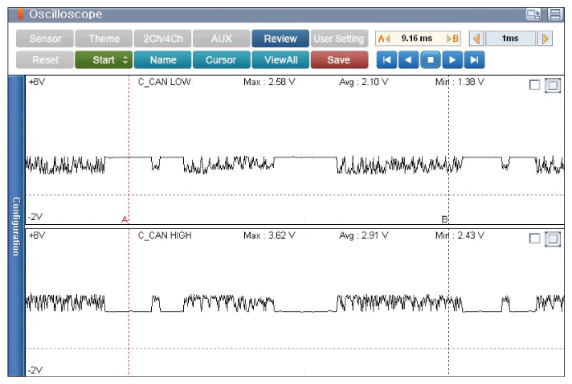Tick the C_CAN LOW channel checkbox

(534, 85)
